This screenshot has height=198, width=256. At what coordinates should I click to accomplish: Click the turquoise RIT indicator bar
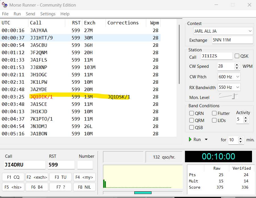[x=143, y=193]
